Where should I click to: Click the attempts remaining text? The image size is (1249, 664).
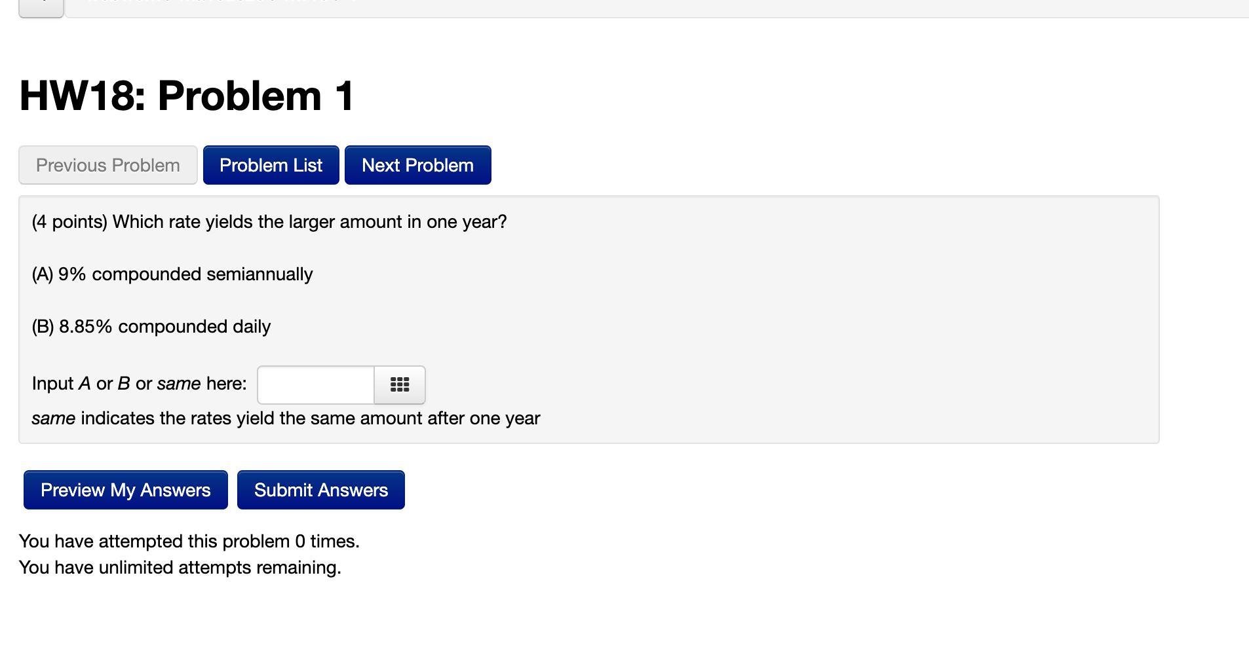point(180,567)
